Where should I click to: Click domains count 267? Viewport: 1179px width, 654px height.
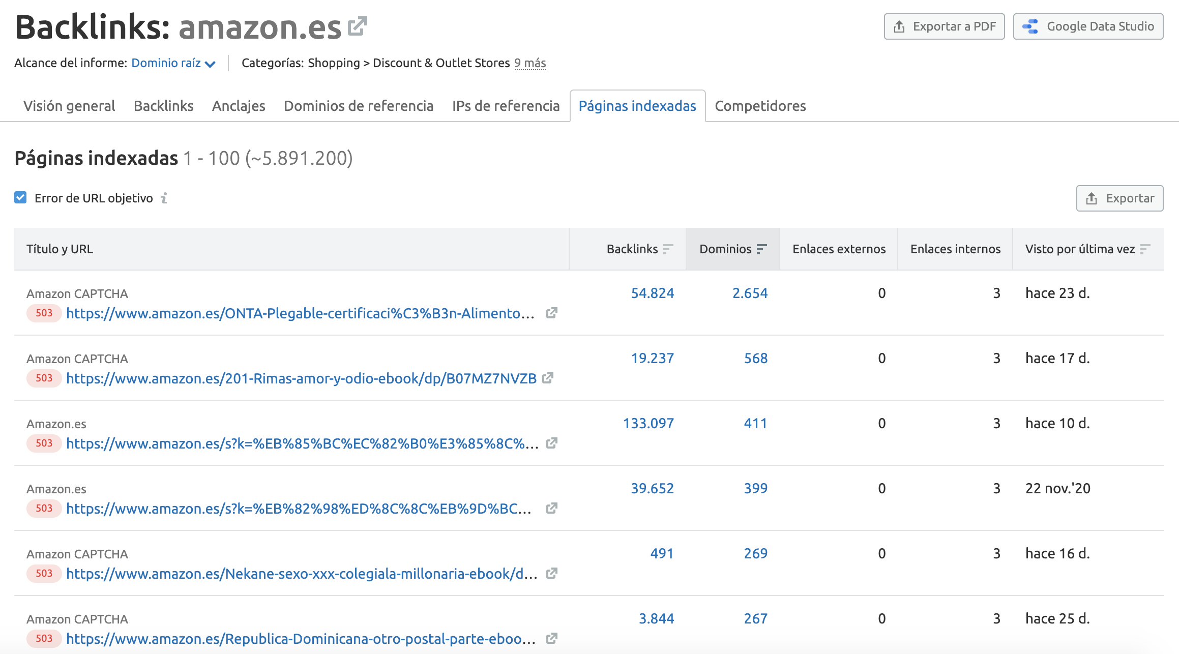pos(756,618)
